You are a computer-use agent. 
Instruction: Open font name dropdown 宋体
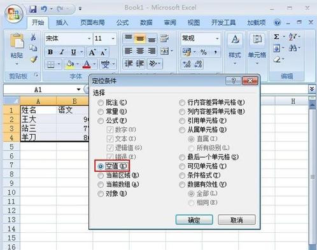click(89, 39)
